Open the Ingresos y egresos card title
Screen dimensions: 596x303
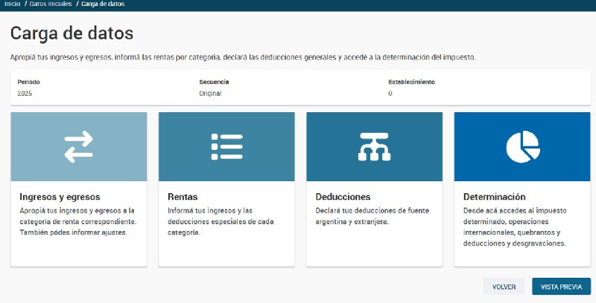tap(60, 197)
